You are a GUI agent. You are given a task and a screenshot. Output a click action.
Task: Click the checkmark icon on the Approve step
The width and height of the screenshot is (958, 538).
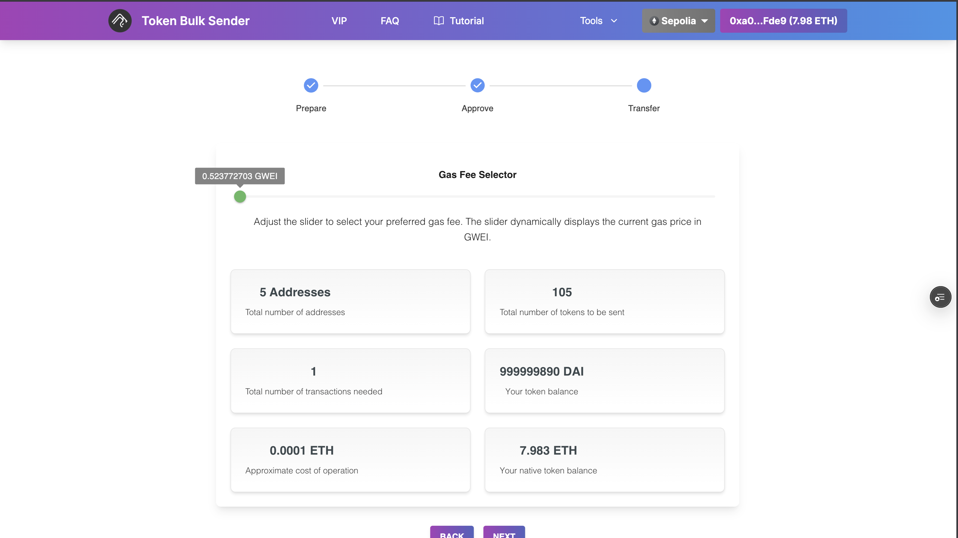tap(478, 85)
